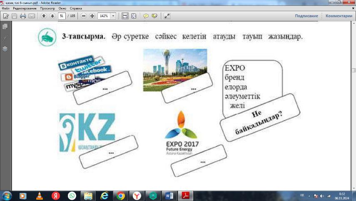Add a sticky note comment

(x=146, y=16)
